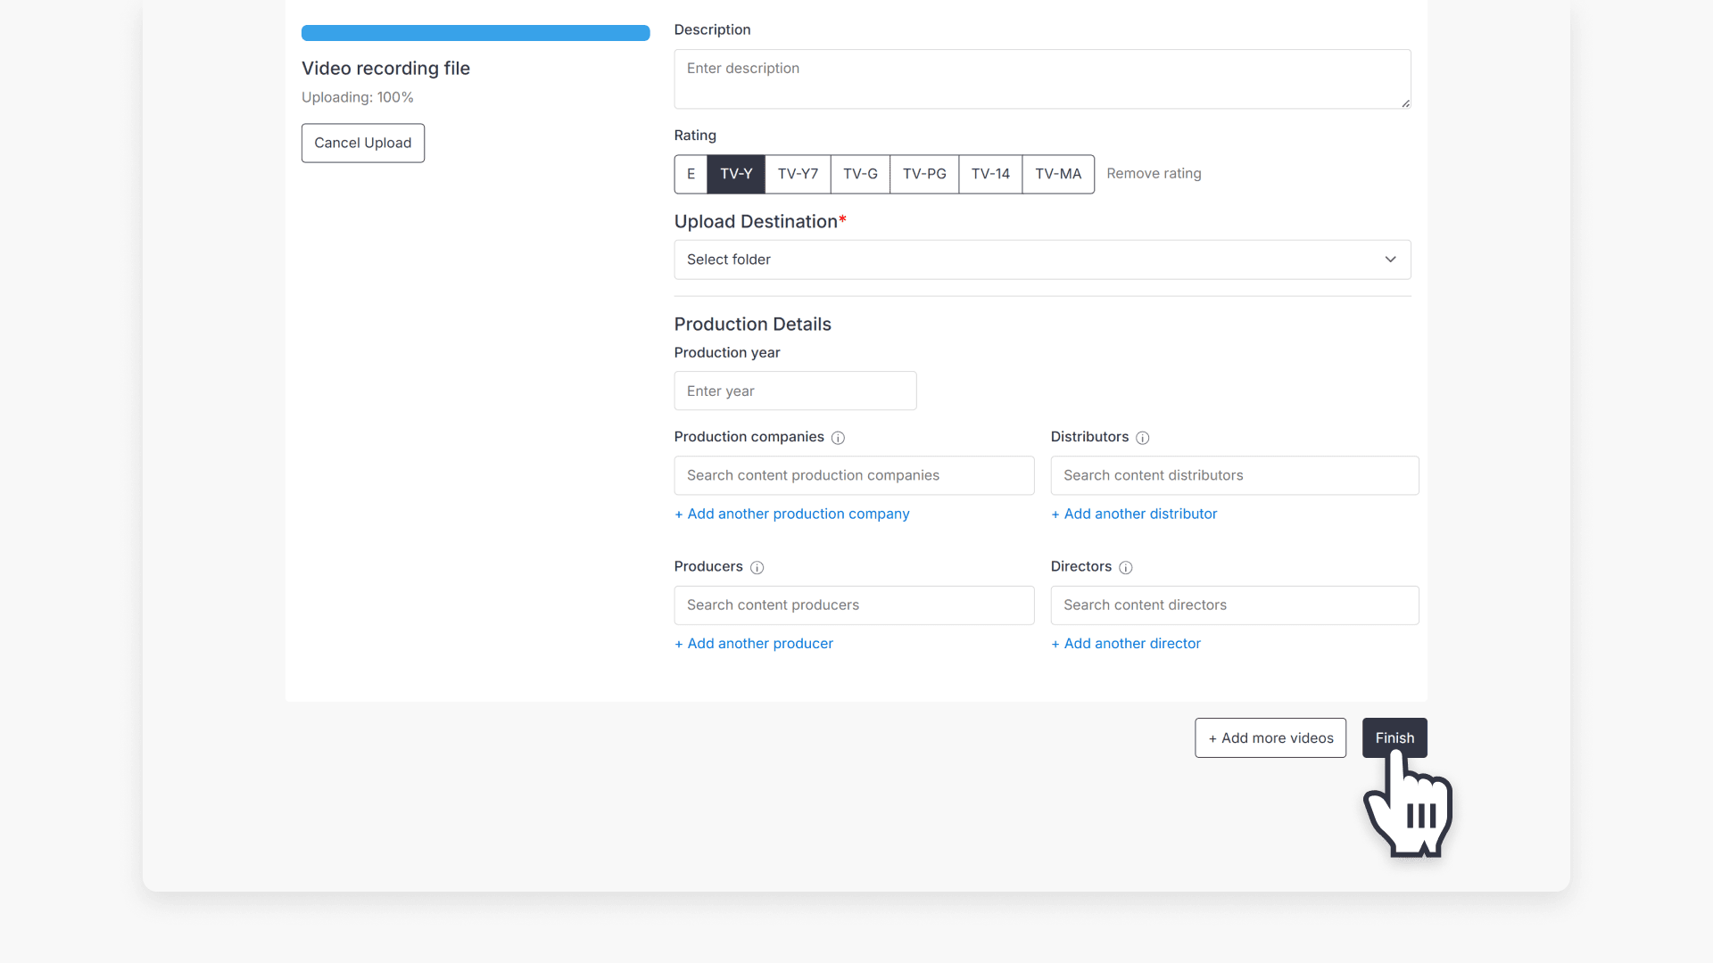Viewport: 1713px width, 963px height.
Task: Click Add another production company link
Action: (791, 514)
